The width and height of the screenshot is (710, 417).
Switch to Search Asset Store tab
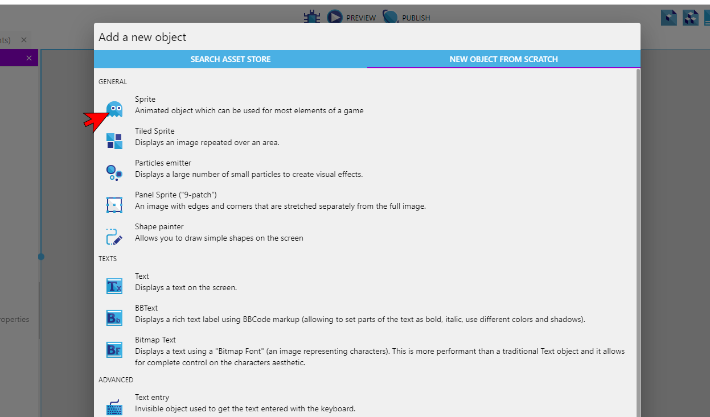point(231,59)
